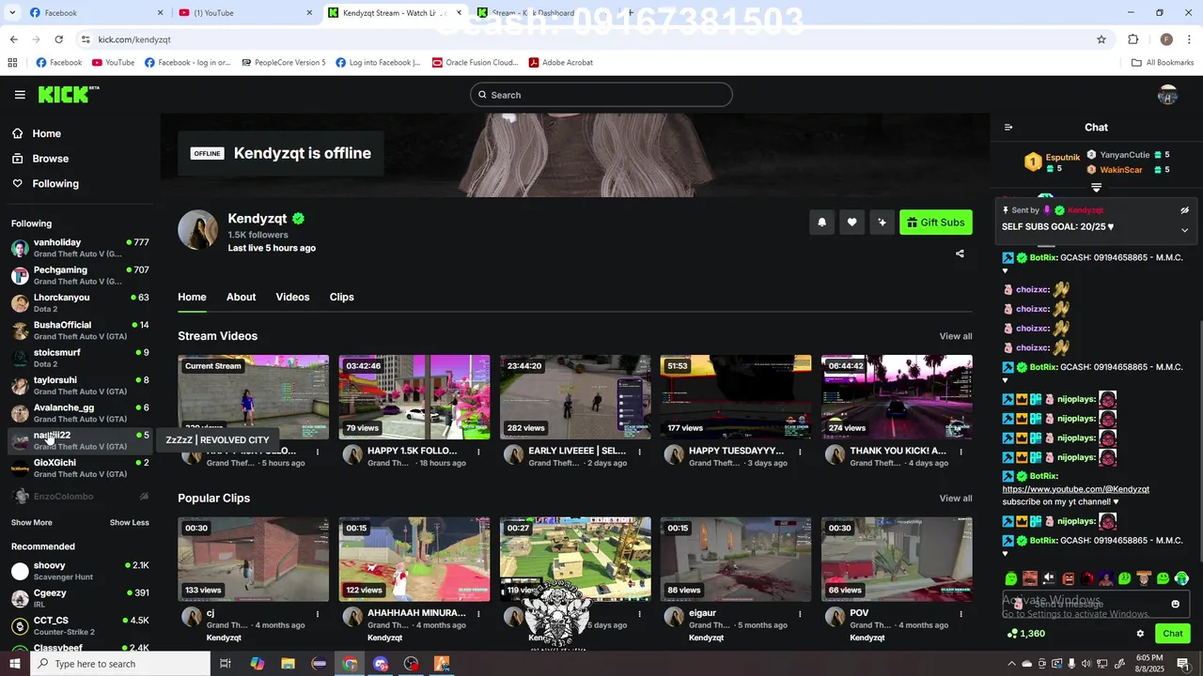Screen dimensions: 1203x676
Task: Play the 23:44:20 stream video thumbnail
Action: point(575,397)
